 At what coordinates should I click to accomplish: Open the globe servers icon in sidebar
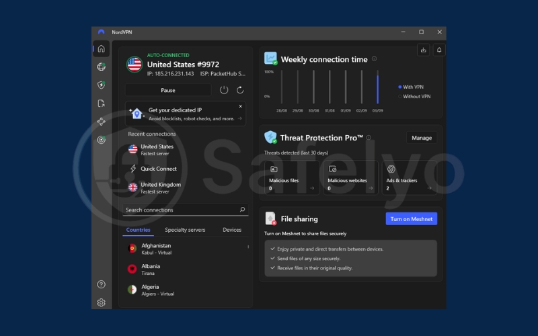tap(102, 67)
